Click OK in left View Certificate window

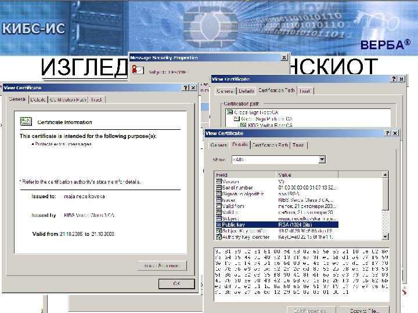(x=176, y=283)
